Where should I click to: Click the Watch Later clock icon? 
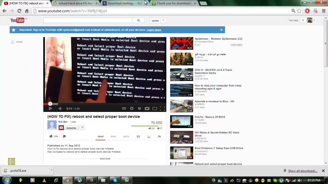pos(139,109)
